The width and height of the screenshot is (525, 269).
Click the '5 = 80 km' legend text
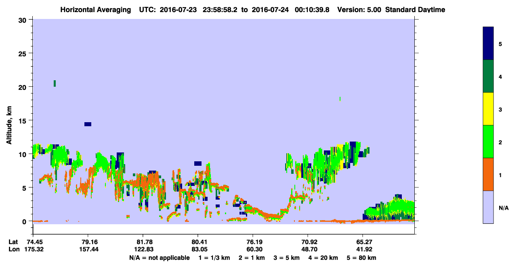tap(362, 258)
